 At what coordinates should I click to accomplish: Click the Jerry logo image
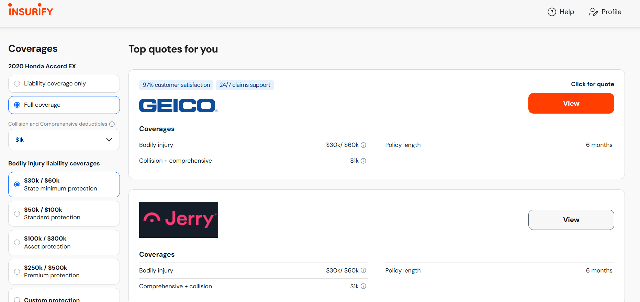[x=178, y=220]
